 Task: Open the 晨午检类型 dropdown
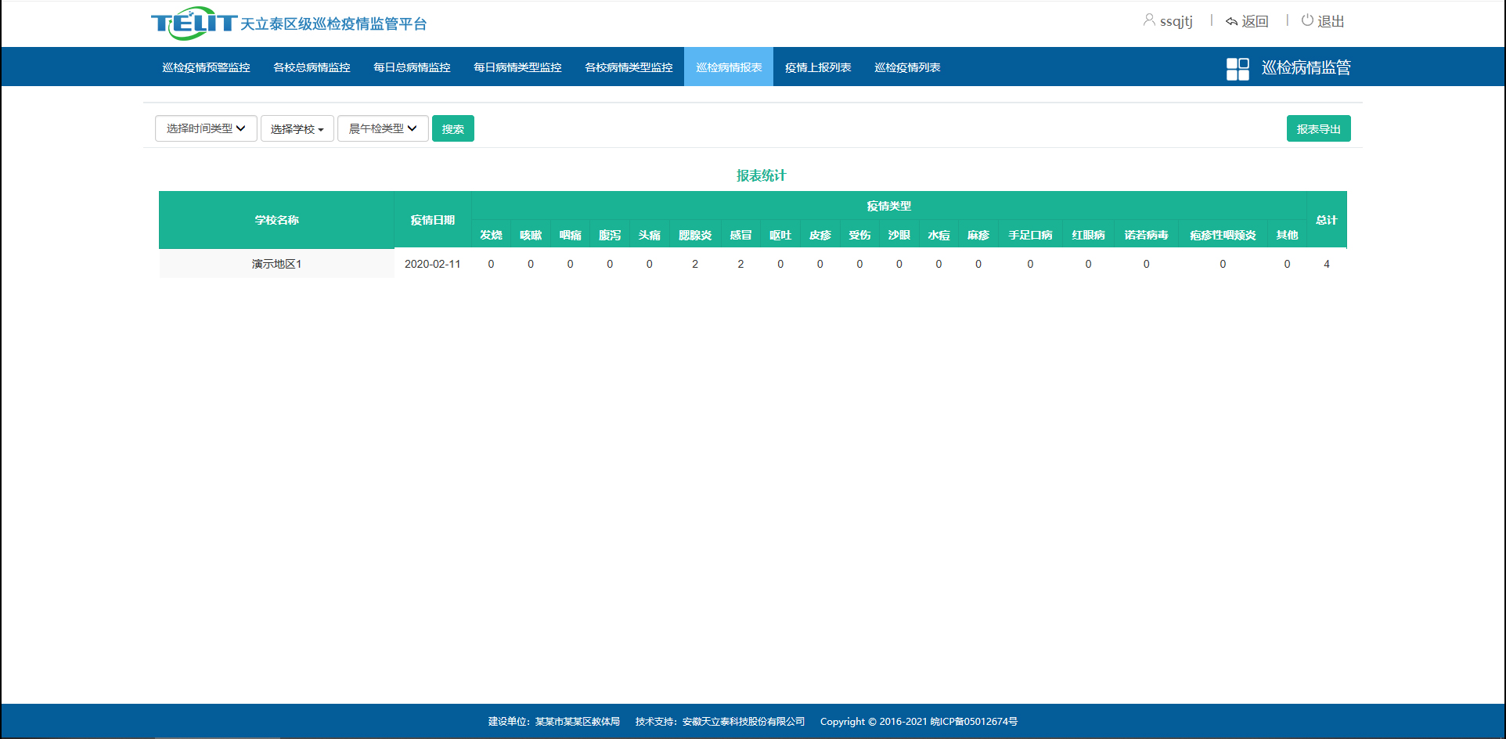[383, 128]
